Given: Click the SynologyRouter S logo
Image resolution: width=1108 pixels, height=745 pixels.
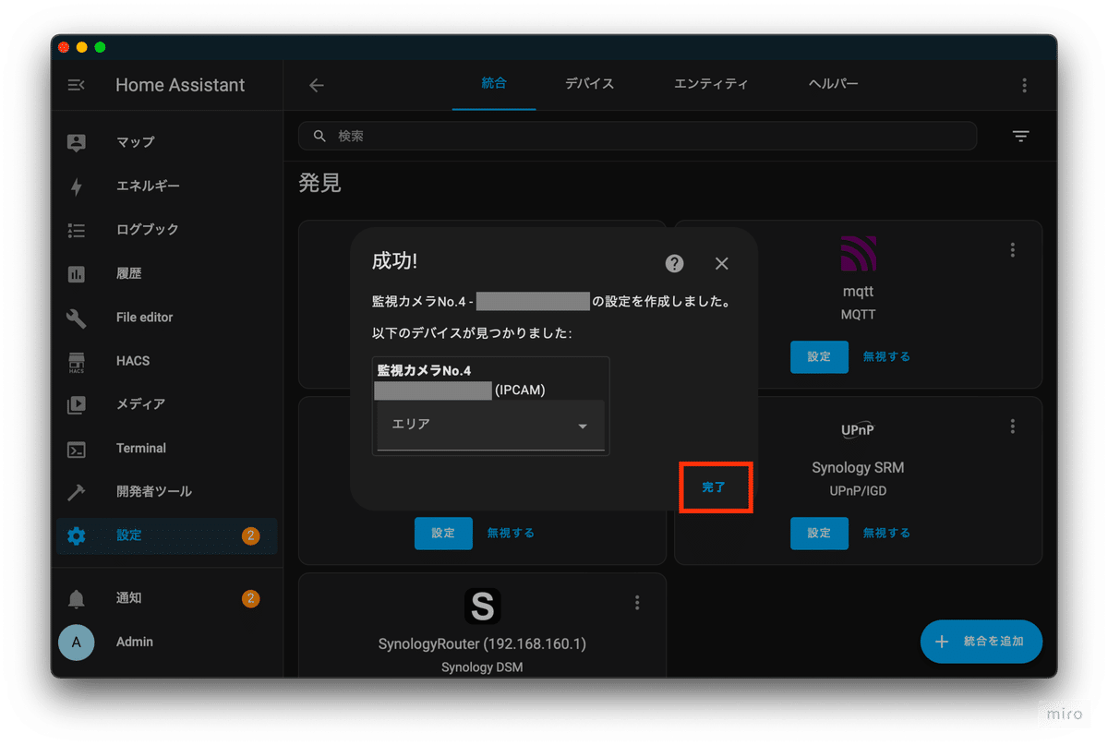Looking at the screenshot, I should pos(482,607).
